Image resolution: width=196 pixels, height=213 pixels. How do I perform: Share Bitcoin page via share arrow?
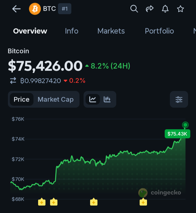coord(150,9)
